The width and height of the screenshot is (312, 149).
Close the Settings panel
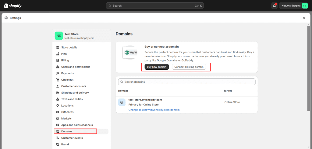(304, 18)
